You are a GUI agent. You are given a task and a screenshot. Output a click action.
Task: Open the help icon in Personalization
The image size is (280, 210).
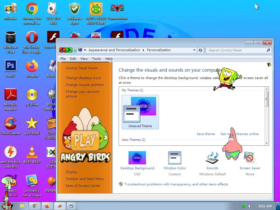(269, 65)
